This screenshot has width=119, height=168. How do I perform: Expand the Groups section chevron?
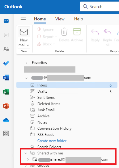(x=26, y=166)
